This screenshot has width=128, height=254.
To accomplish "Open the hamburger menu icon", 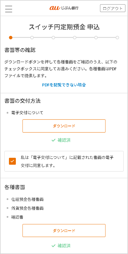I will [x=9, y=9].
